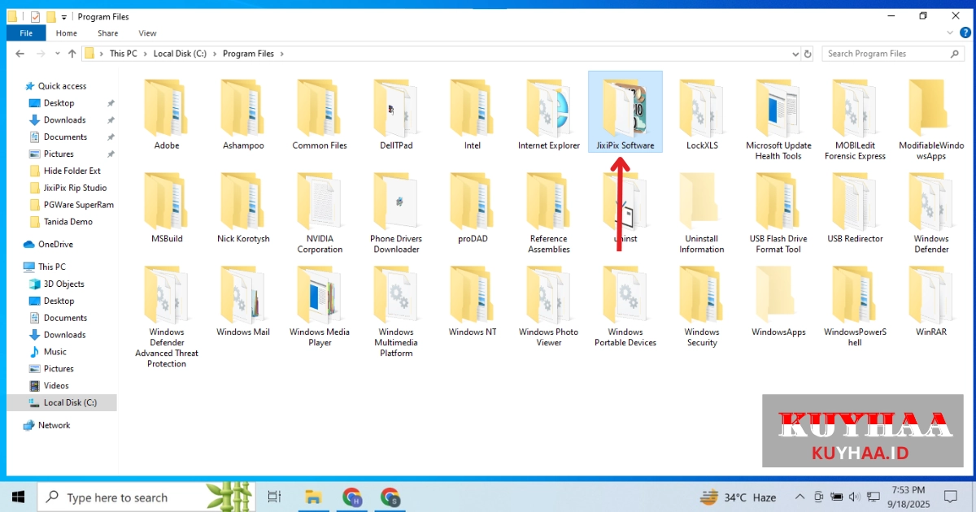Open Customize Quick Access Toolbar dropdown
The height and width of the screenshot is (512, 976).
tap(64, 16)
